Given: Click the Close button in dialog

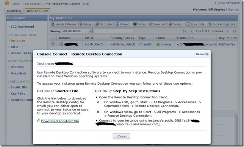Looking at the screenshot, I should tap(121, 136).
